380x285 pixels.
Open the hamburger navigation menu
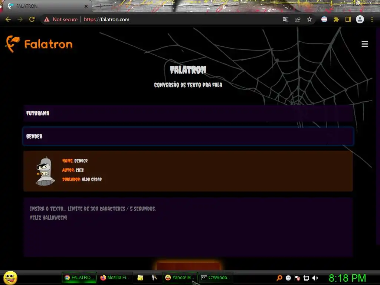(x=365, y=44)
